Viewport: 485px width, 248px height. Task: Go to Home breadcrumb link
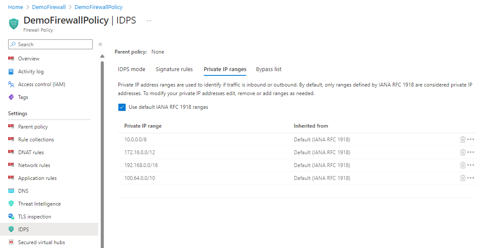[15, 7]
